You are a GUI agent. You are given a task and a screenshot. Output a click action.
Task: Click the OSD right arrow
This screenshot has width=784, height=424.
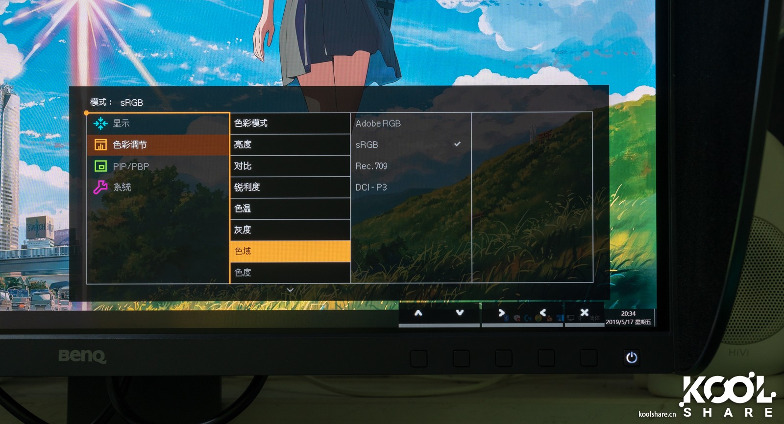tap(501, 312)
